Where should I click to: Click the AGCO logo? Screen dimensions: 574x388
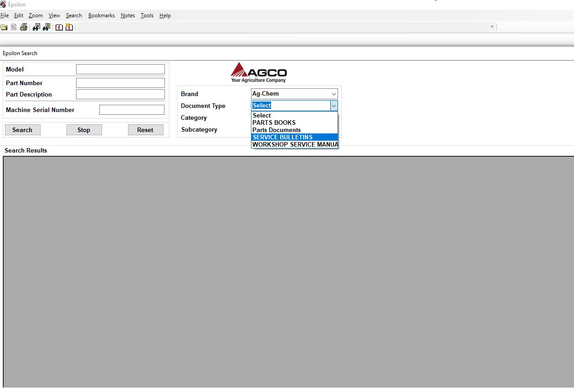(x=259, y=72)
